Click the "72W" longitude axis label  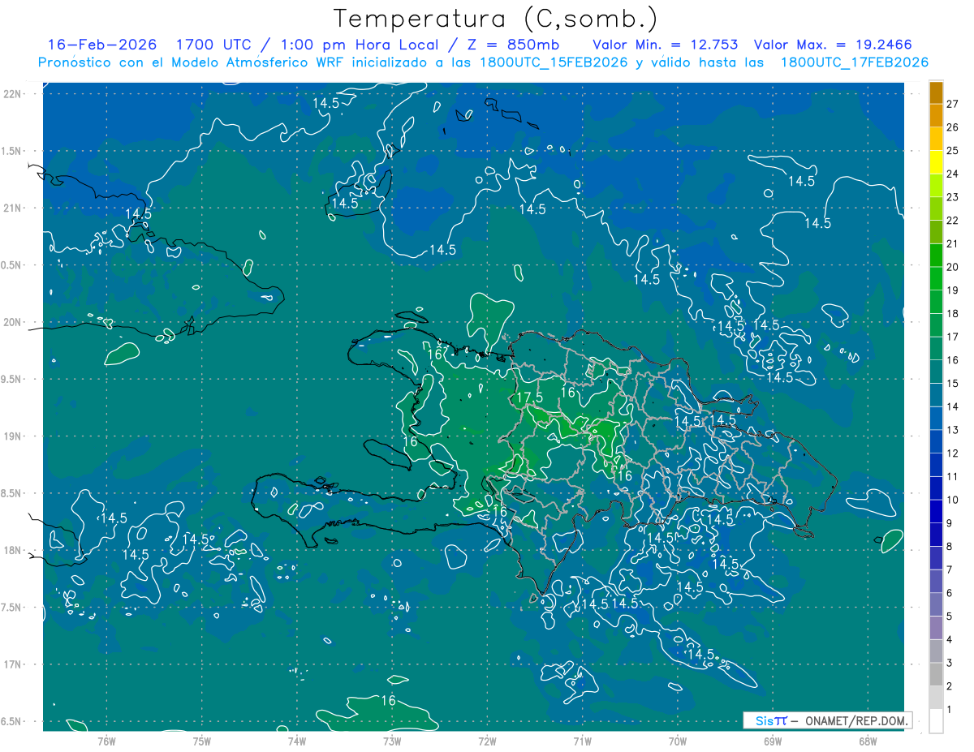click(x=487, y=741)
